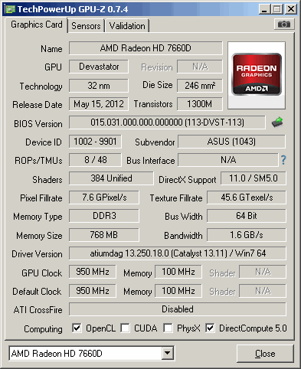Click the Name field showing Radeon HD 7660D

146,48
